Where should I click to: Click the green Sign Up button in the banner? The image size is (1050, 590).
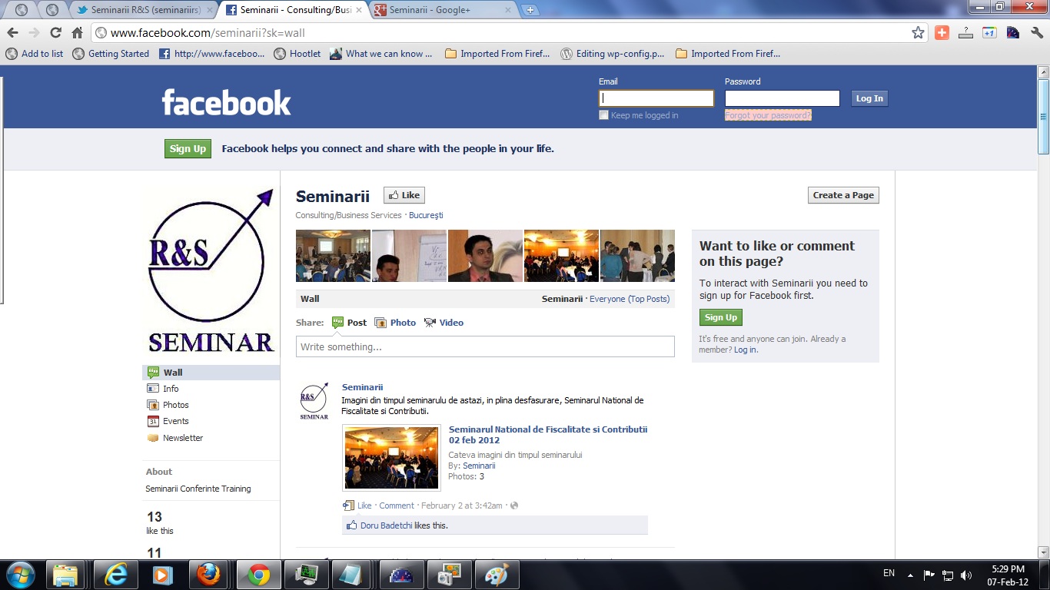click(x=188, y=149)
